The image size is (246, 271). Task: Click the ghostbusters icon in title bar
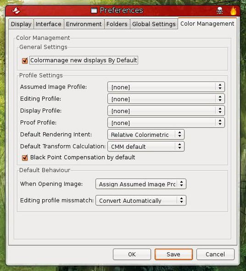(x=16, y=11)
